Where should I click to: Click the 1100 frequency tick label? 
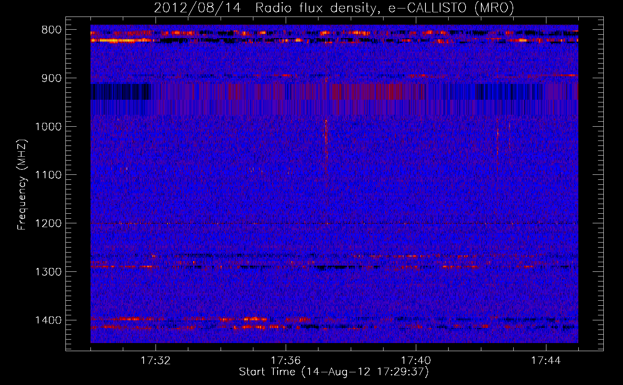(x=48, y=175)
